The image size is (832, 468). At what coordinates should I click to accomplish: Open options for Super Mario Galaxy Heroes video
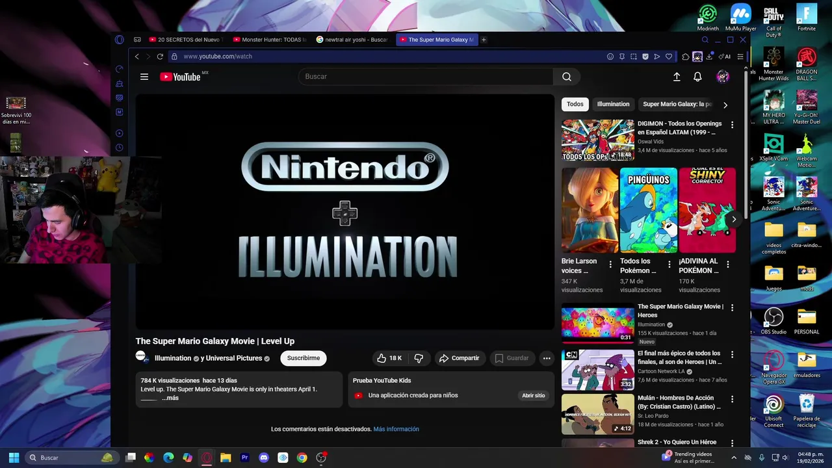pyautogui.click(x=733, y=307)
